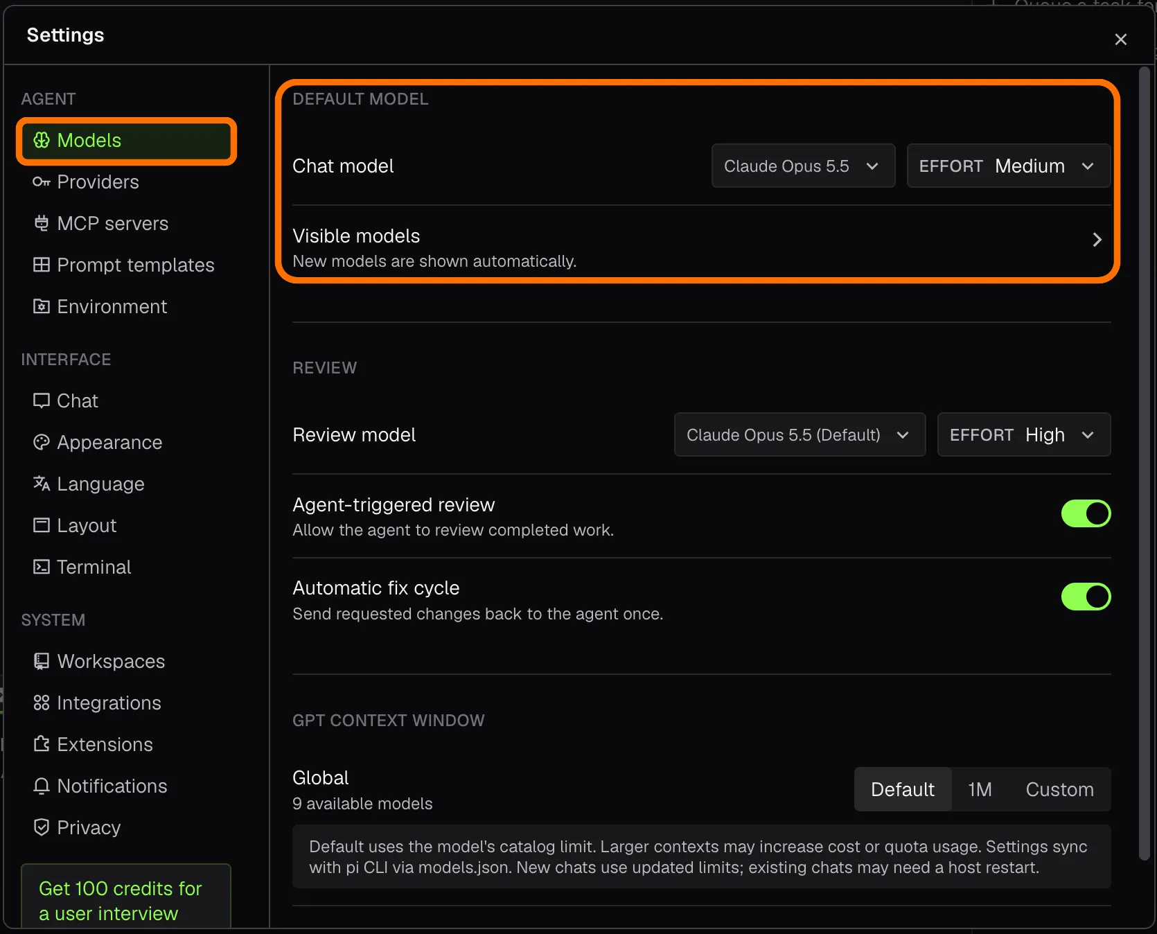
Task: Click the Notifications bell icon
Action: 42,786
